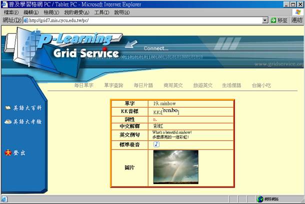Click the rainbow picture thumbnail

[x=175, y=167]
